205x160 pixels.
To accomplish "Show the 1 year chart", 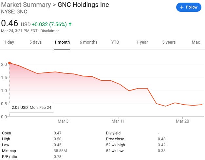I will 142,42.
